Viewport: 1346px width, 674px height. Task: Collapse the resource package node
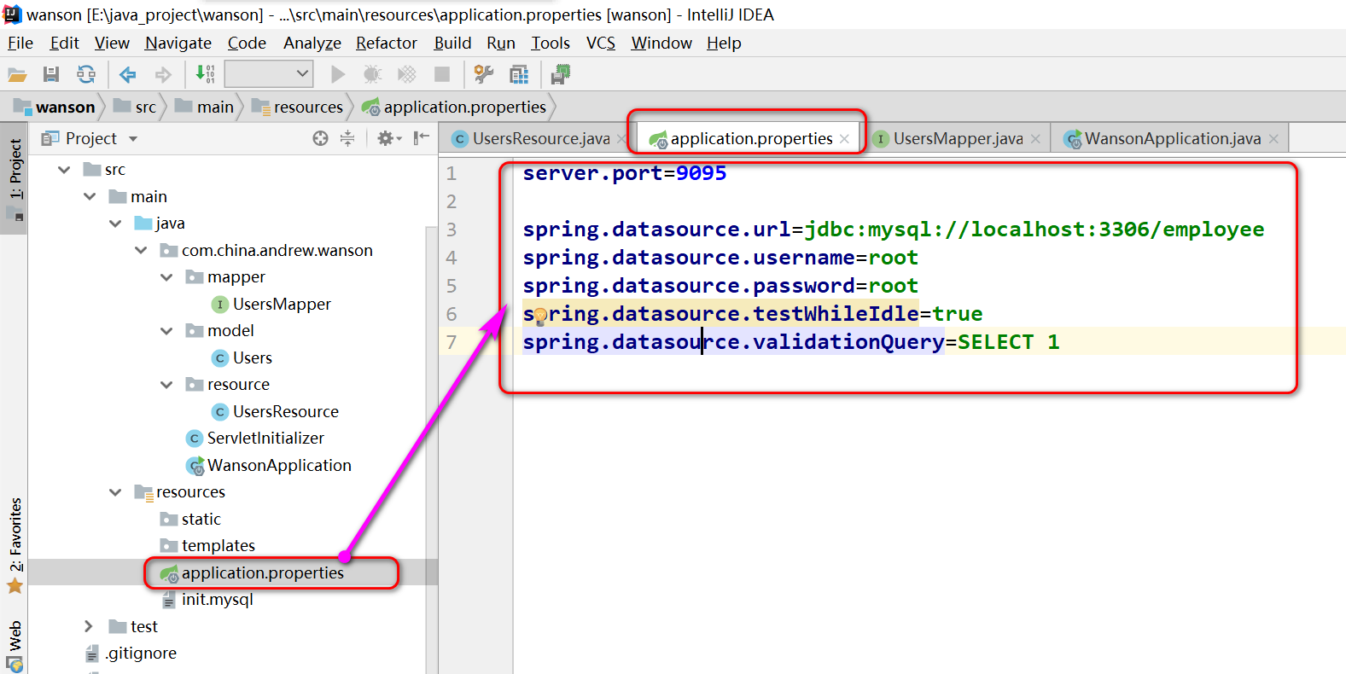click(166, 385)
